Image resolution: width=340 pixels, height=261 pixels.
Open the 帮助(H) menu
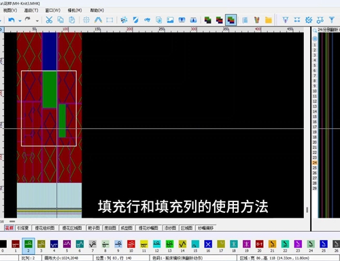(97, 10)
